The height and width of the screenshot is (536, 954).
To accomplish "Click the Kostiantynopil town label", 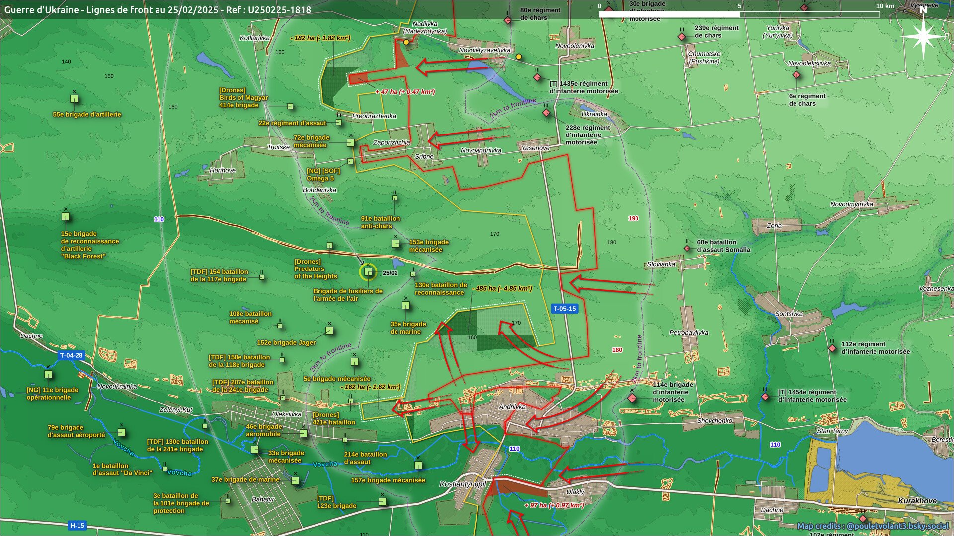I will pyautogui.click(x=463, y=484).
